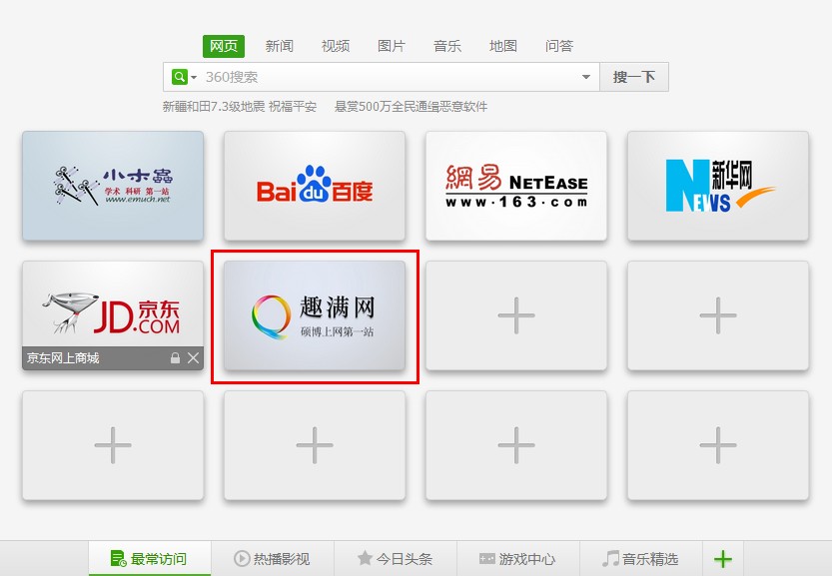Screen dimensions: 832x576
Task: Switch to the 热播影视 bottom tab
Action: click(273, 558)
